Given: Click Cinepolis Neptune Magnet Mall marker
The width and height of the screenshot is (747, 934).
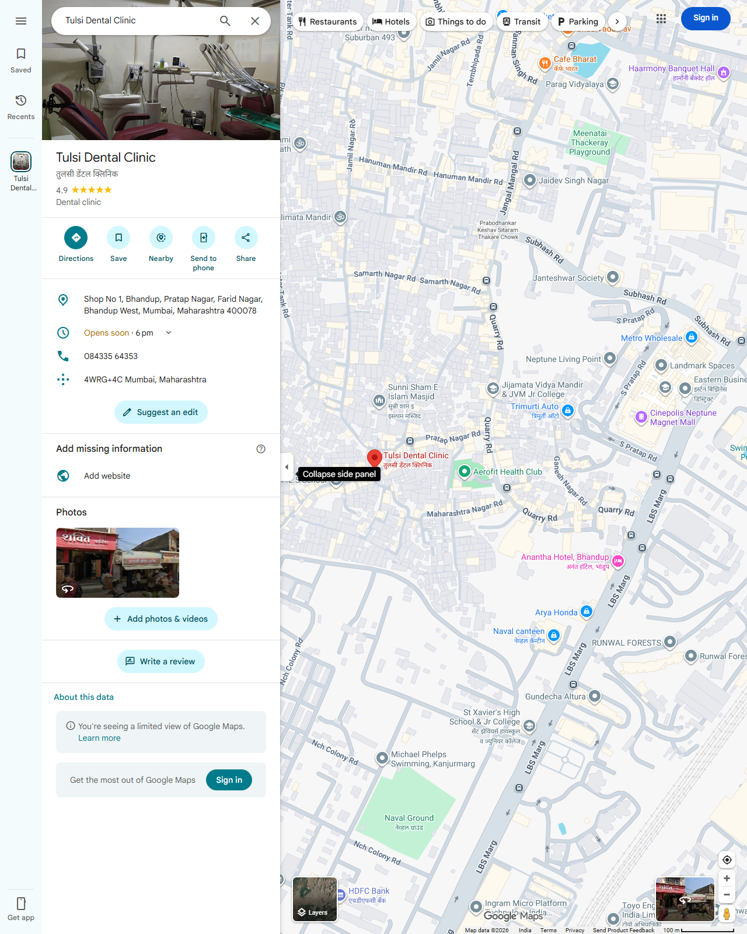Looking at the screenshot, I should 641,417.
